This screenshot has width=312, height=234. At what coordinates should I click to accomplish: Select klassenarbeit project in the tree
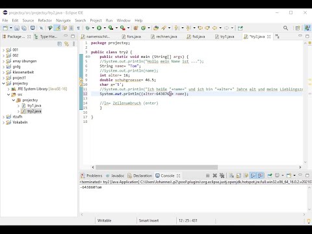(x=23, y=72)
